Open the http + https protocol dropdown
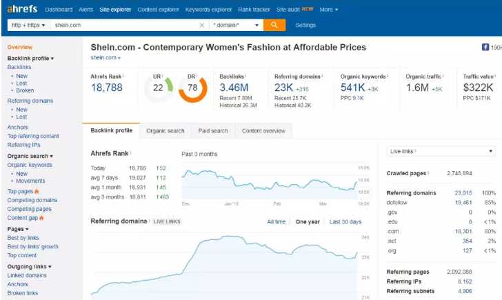 click(28, 25)
